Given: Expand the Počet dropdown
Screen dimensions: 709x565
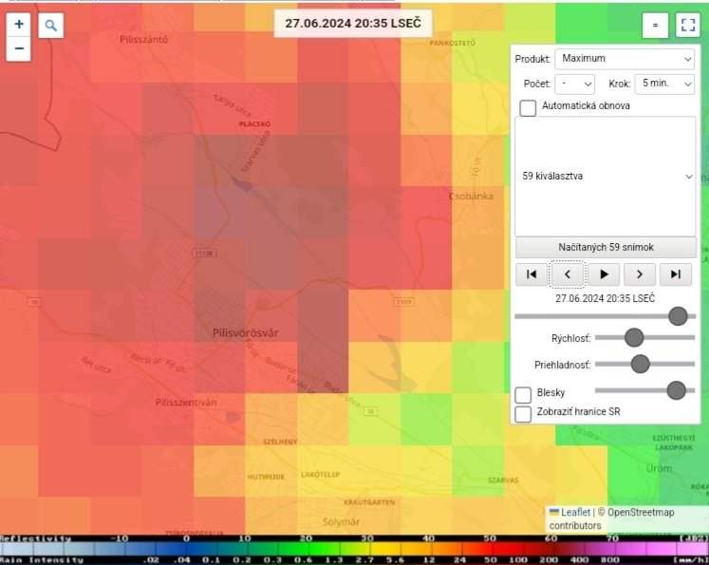Looking at the screenshot, I should pyautogui.click(x=574, y=84).
